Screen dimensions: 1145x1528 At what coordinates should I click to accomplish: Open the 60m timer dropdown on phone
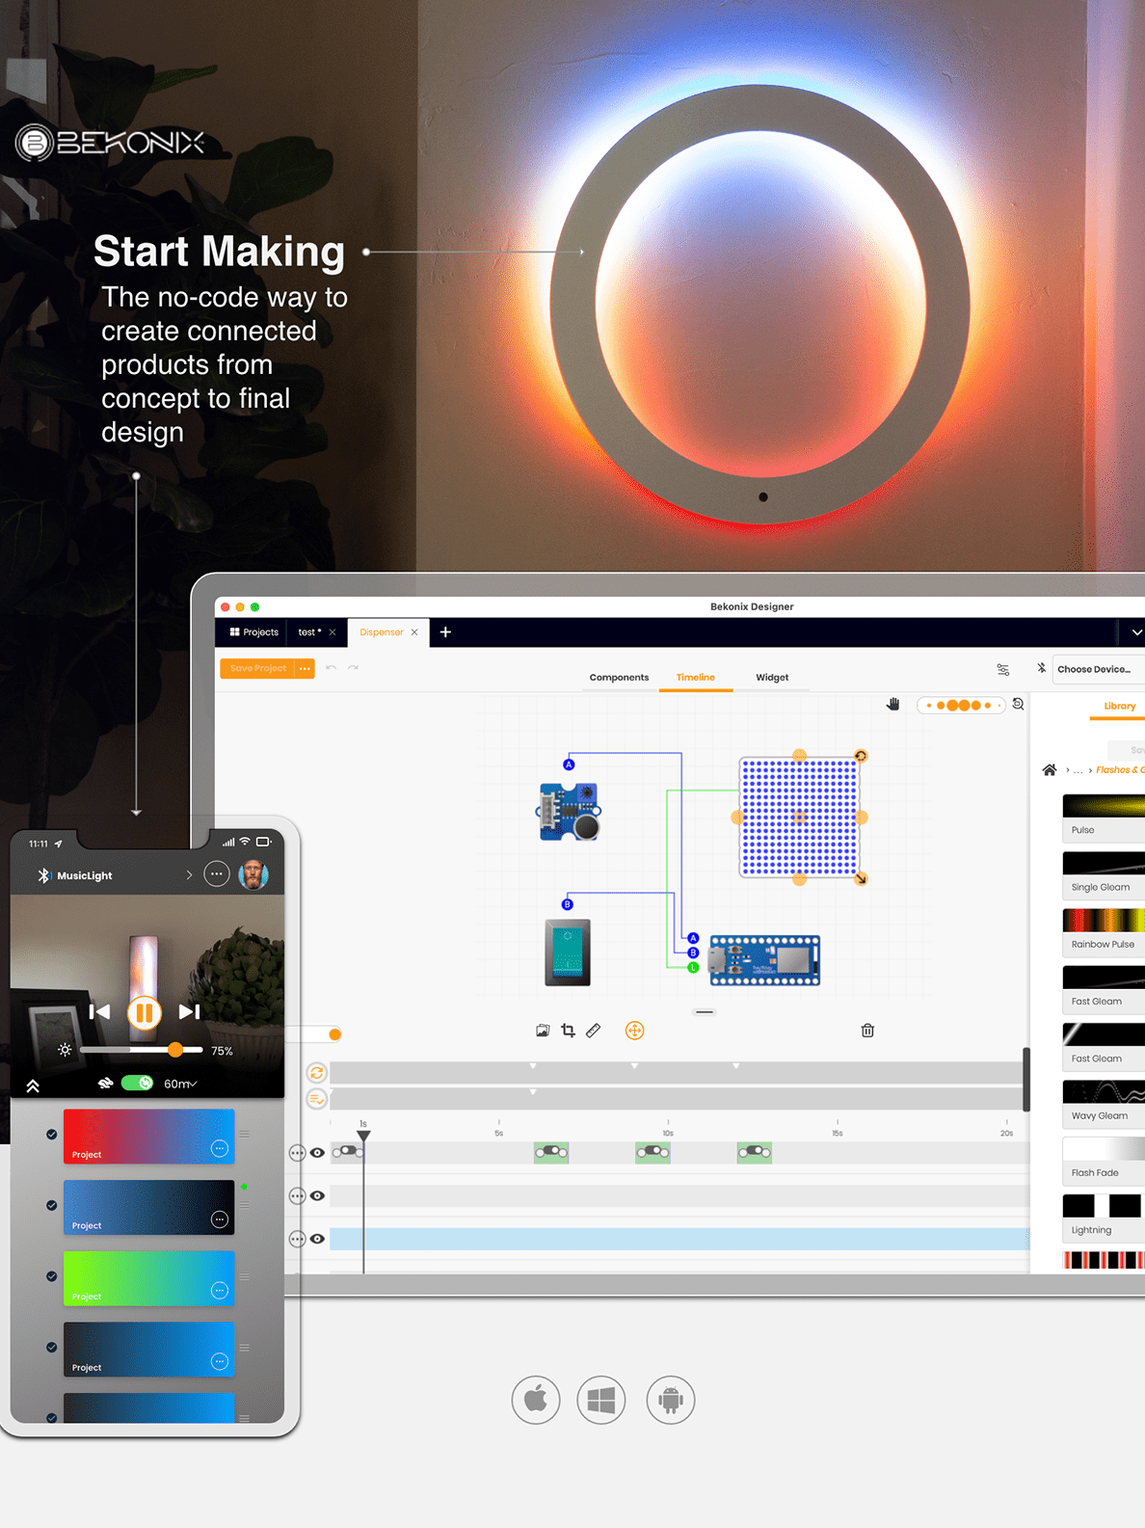pos(180,1084)
